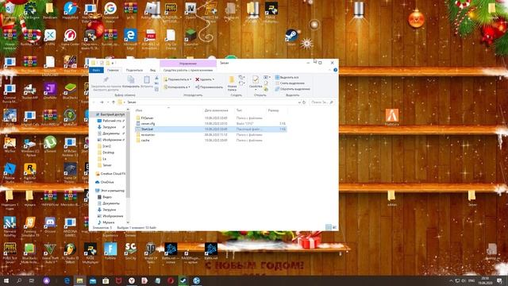The height and width of the screenshot is (286, 508).
Task: Select the Управление contextual tab header
Action: (x=188, y=64)
